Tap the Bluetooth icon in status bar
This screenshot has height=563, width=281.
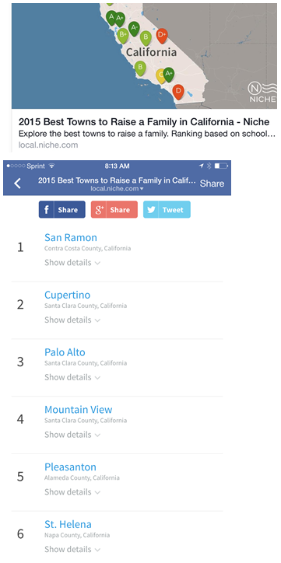[x=209, y=166]
